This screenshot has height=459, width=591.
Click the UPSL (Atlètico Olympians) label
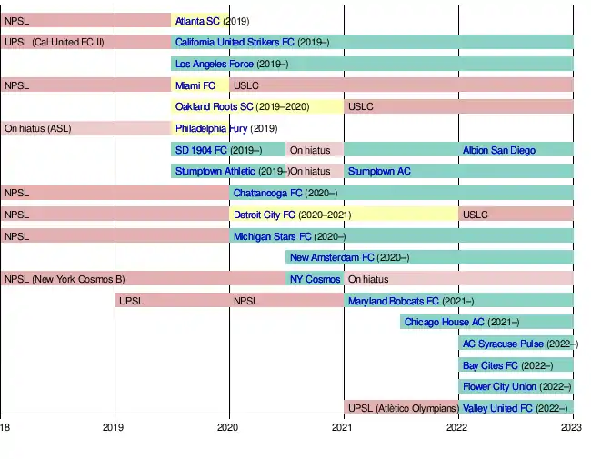pos(404,408)
